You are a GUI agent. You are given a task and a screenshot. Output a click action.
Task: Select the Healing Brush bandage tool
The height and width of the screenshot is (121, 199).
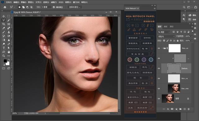pos(9,28)
